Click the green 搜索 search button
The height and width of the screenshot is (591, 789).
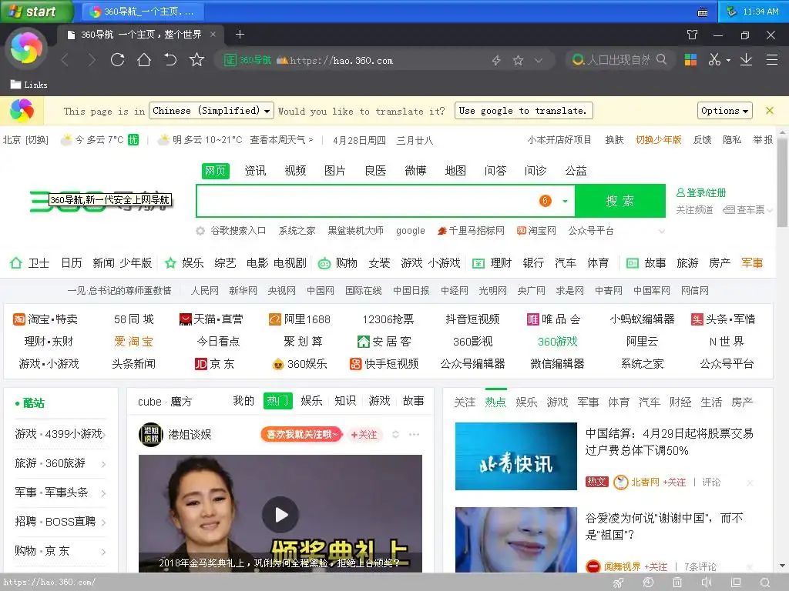tap(620, 201)
